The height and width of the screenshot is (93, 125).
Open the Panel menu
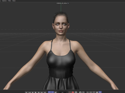[x=14, y=1]
